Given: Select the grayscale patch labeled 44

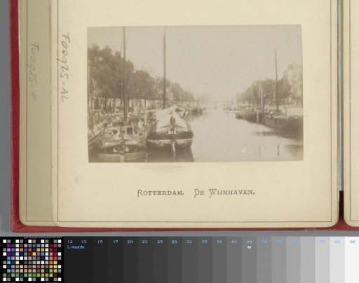Looking at the screenshot, I should tap(234, 260).
